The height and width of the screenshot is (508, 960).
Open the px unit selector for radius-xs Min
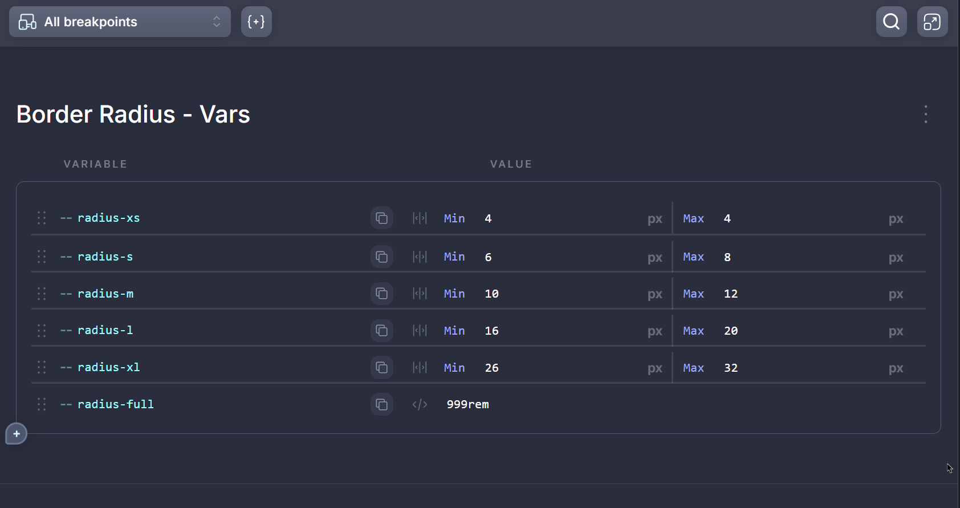(654, 219)
